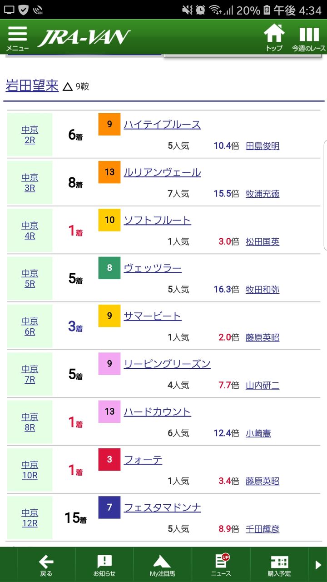Expand bottom bar with right arrow

(318, 565)
